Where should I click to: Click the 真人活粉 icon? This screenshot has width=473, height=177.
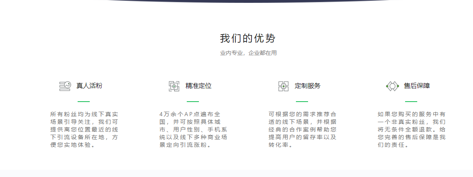(65, 86)
